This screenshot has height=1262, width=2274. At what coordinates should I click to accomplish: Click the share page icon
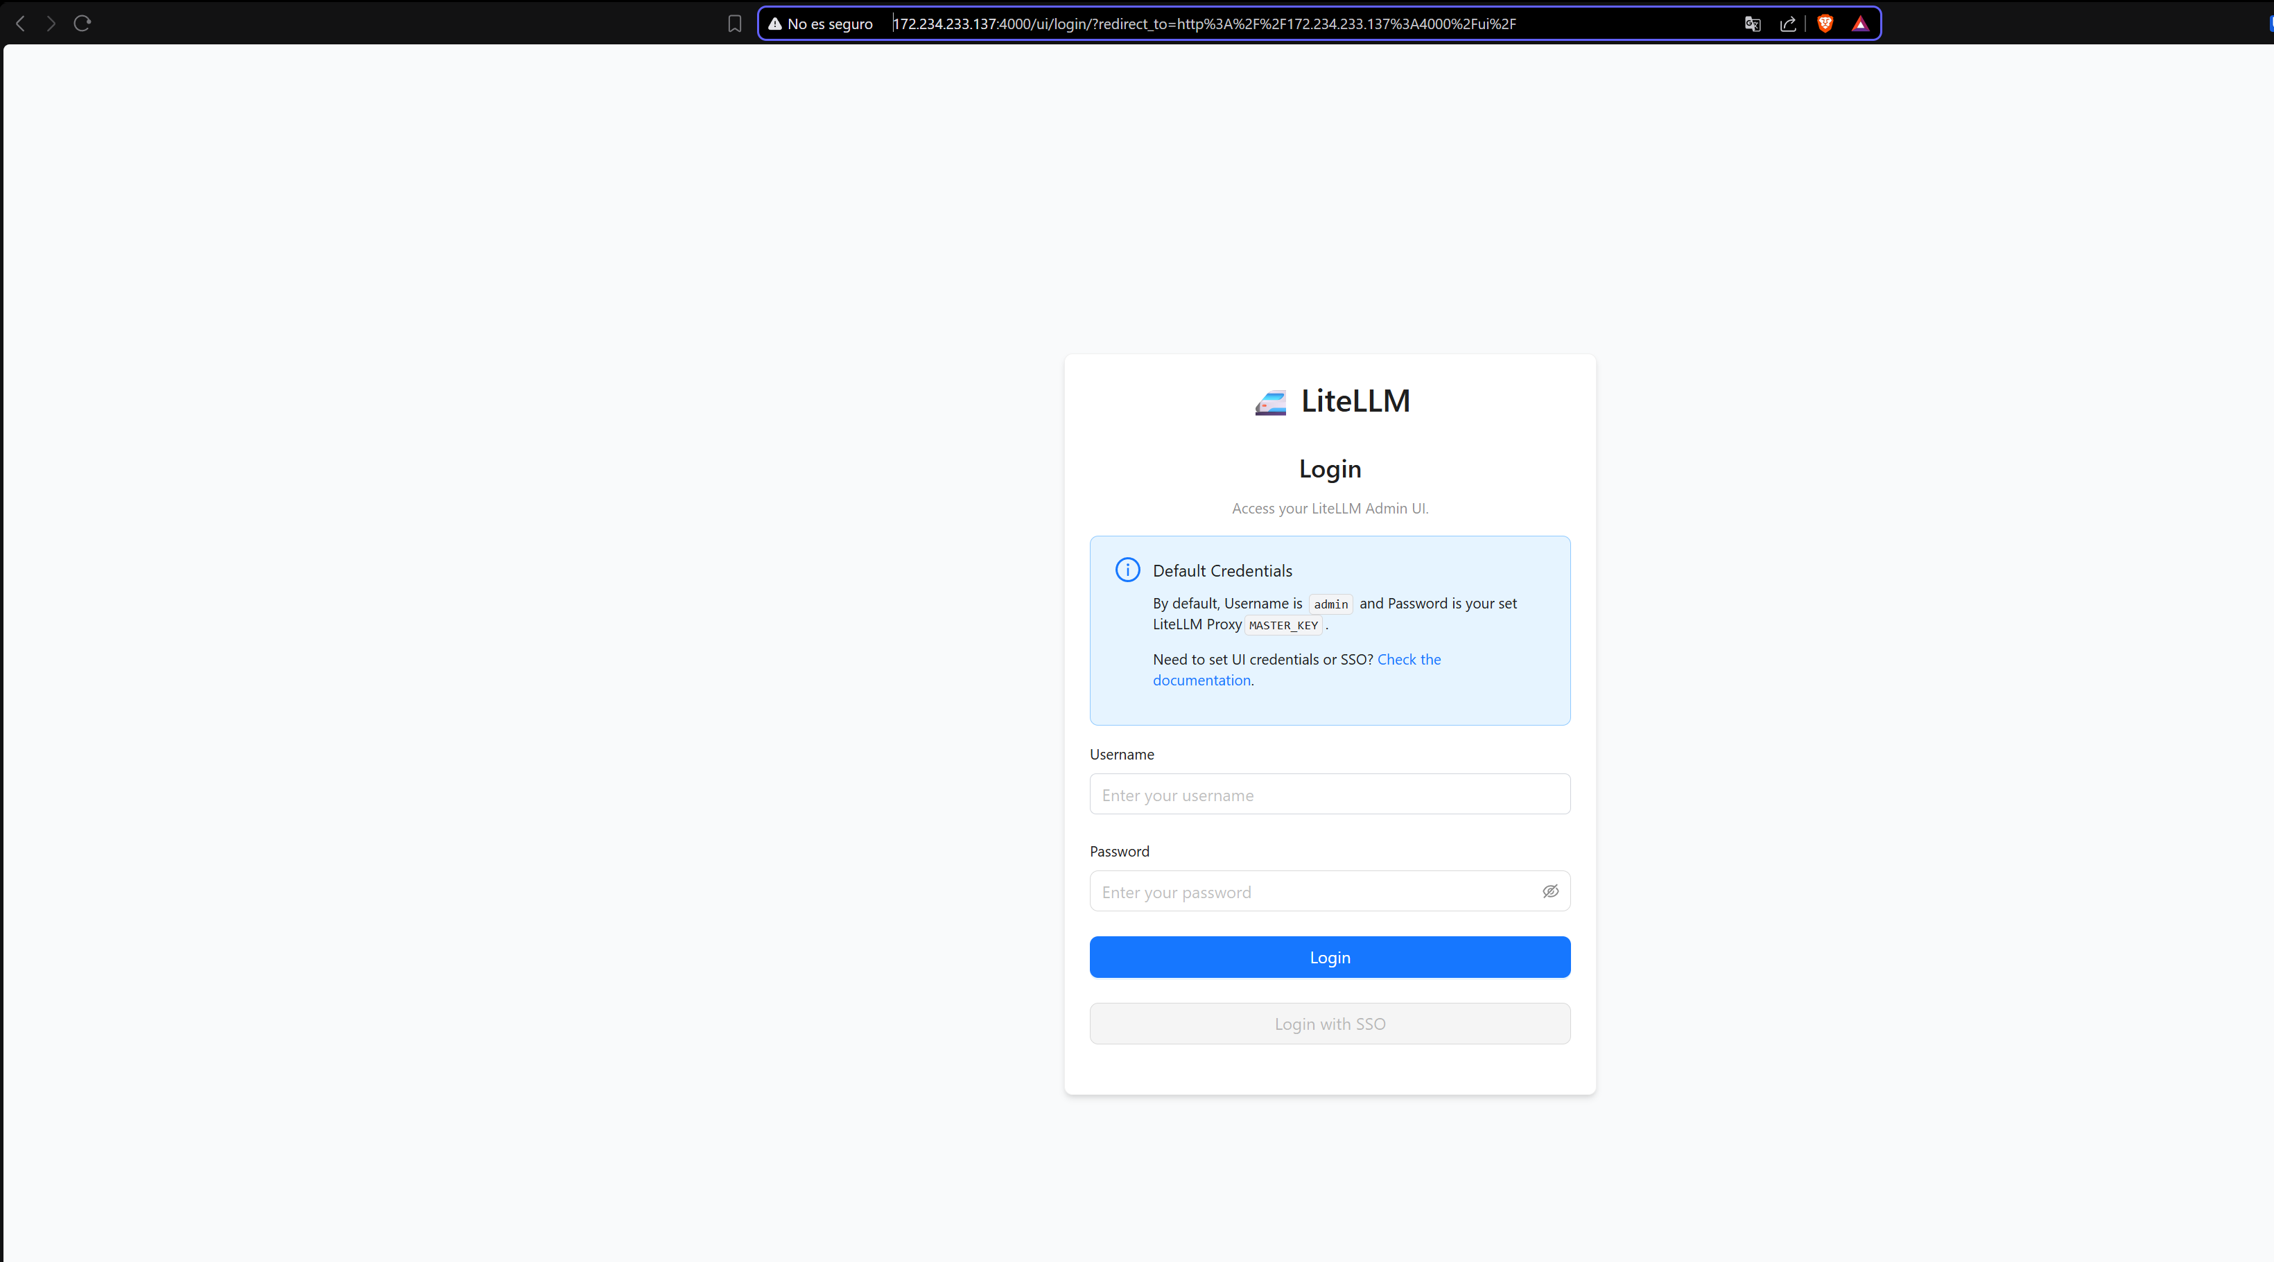coord(1787,24)
